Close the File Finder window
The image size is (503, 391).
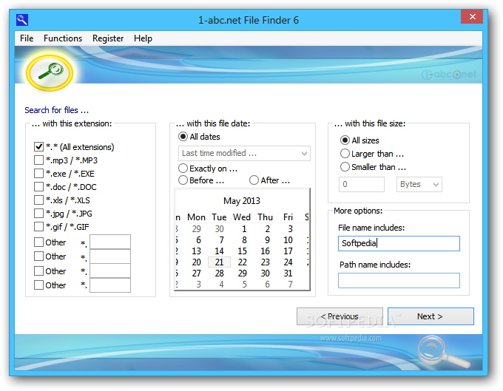(x=472, y=17)
